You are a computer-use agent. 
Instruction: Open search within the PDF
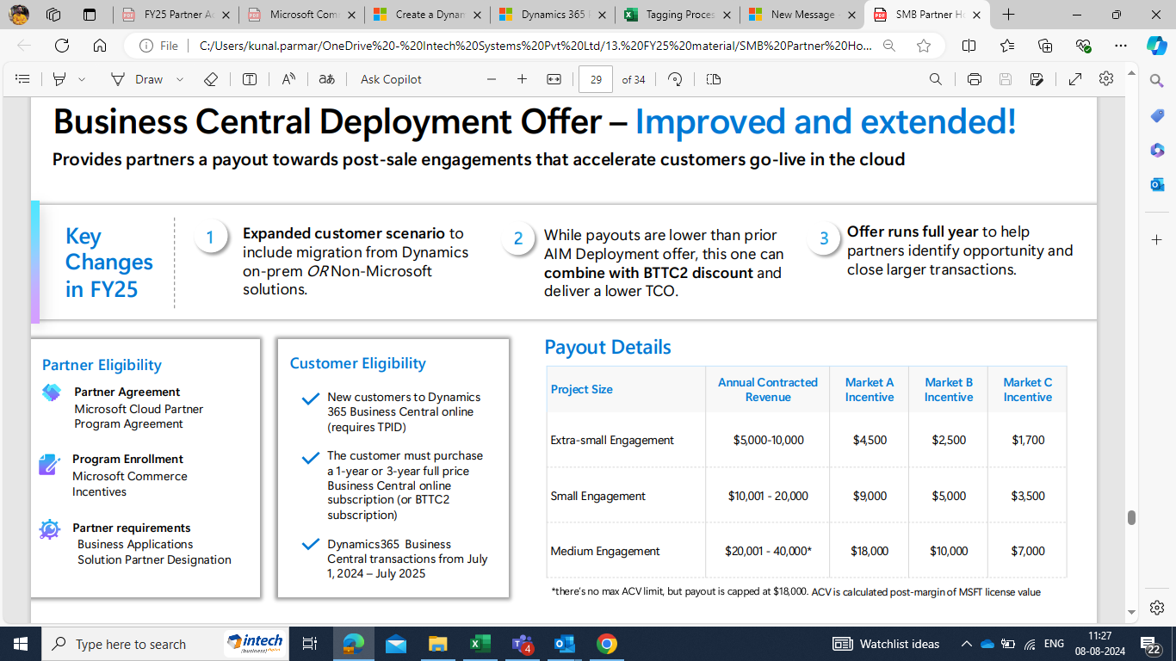[935, 79]
